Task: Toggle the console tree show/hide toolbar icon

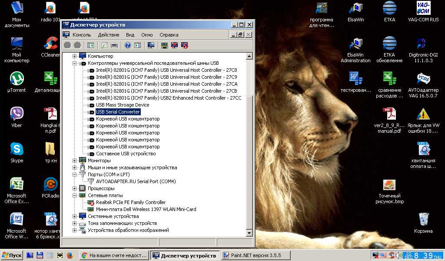Action: (x=90, y=45)
